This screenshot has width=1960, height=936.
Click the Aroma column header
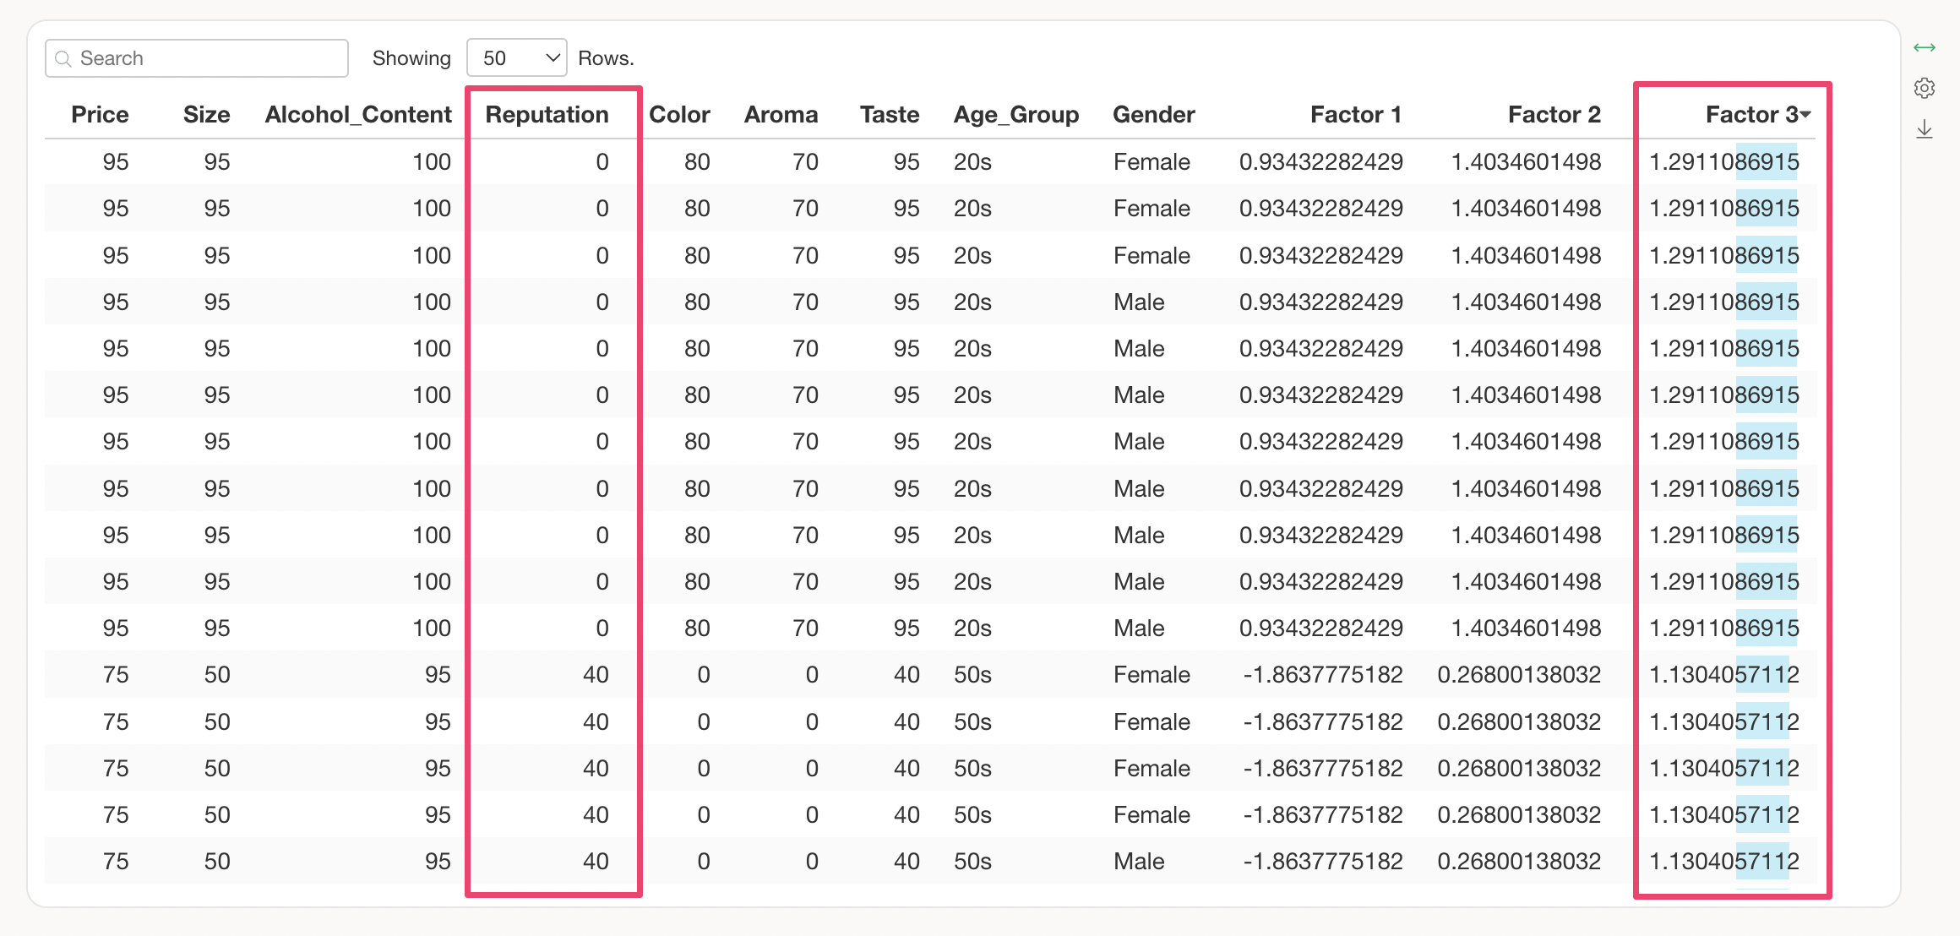pos(781,114)
